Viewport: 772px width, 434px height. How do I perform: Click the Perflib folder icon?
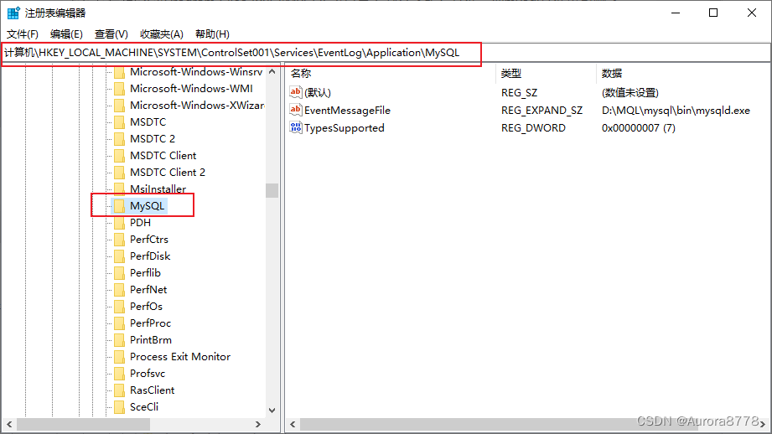119,273
